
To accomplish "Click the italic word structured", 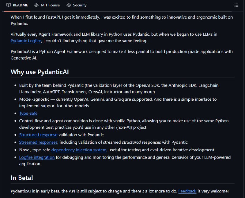I will tap(131, 142).
